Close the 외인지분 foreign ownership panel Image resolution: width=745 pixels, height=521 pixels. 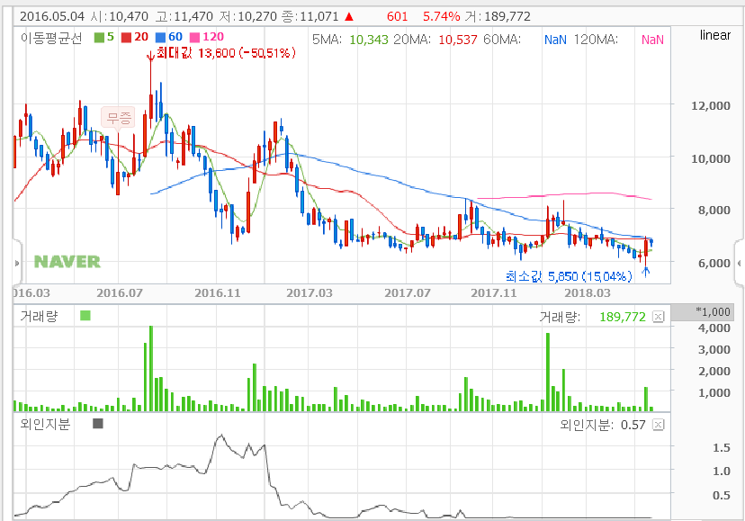click(658, 425)
